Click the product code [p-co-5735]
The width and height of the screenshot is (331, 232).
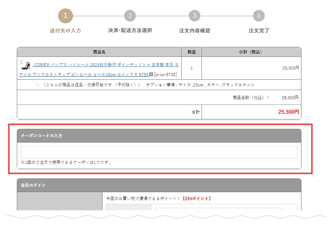click(x=165, y=74)
